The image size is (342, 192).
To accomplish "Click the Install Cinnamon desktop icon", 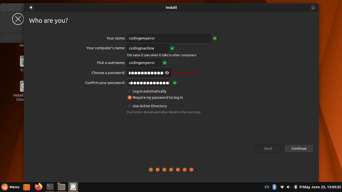I will pyautogui.click(x=19, y=91).
